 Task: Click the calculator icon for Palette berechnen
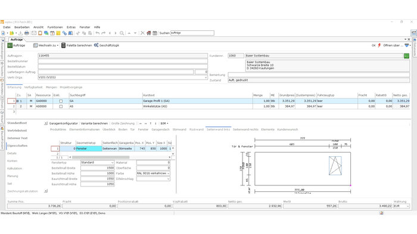click(x=63, y=45)
